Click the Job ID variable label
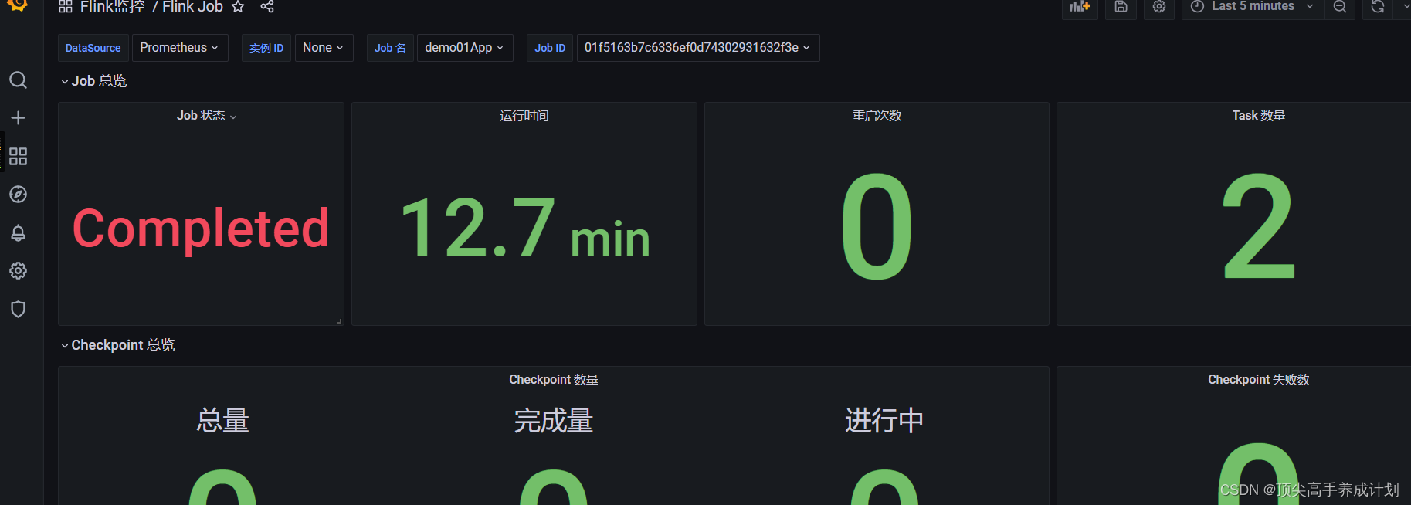The height and width of the screenshot is (505, 1411). tap(550, 48)
